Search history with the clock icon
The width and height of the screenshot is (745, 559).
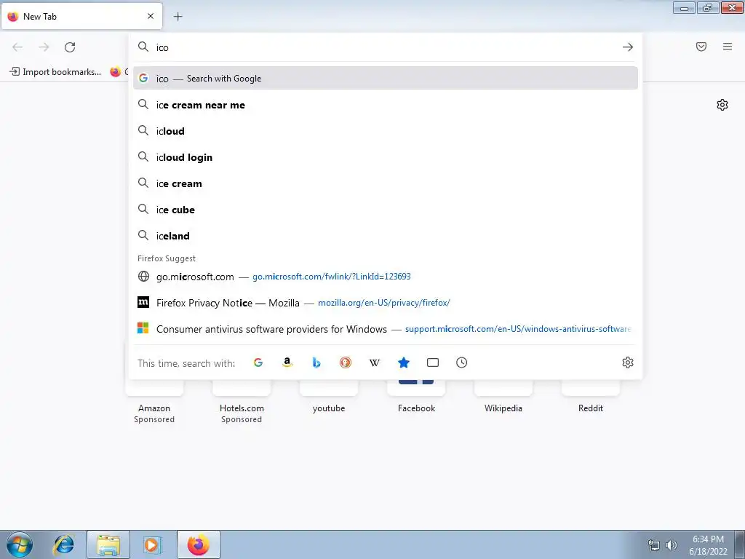(x=462, y=362)
